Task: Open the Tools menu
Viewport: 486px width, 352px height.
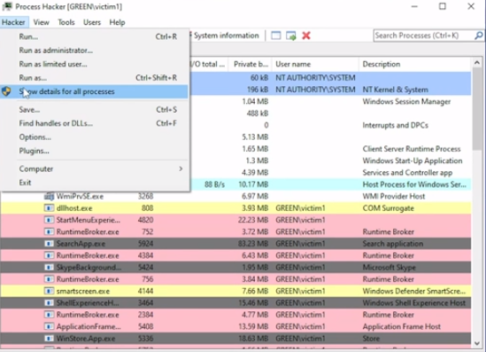Action: (x=66, y=22)
